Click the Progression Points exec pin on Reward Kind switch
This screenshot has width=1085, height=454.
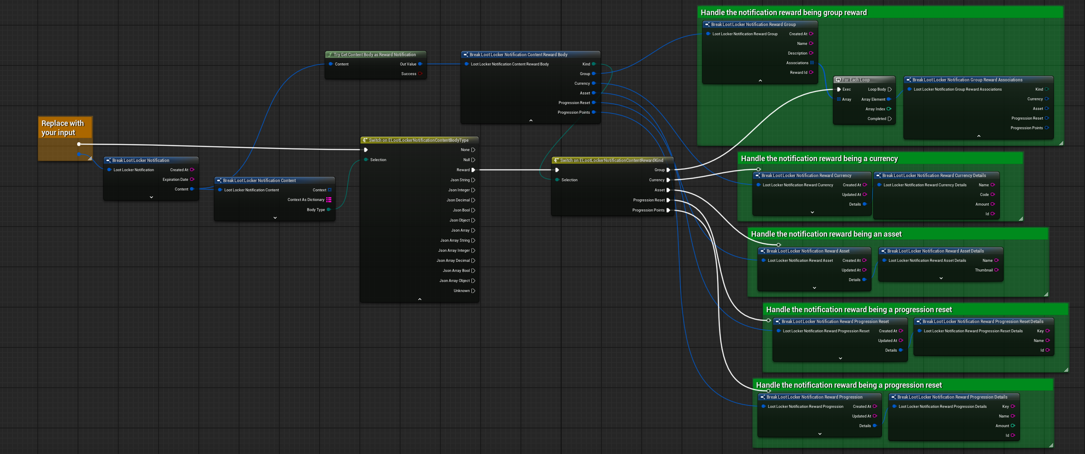pos(668,210)
